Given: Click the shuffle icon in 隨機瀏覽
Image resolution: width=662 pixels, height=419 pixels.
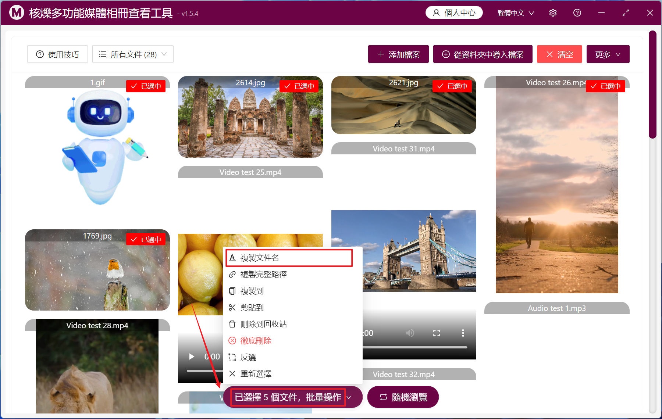Looking at the screenshot, I should pos(383,397).
